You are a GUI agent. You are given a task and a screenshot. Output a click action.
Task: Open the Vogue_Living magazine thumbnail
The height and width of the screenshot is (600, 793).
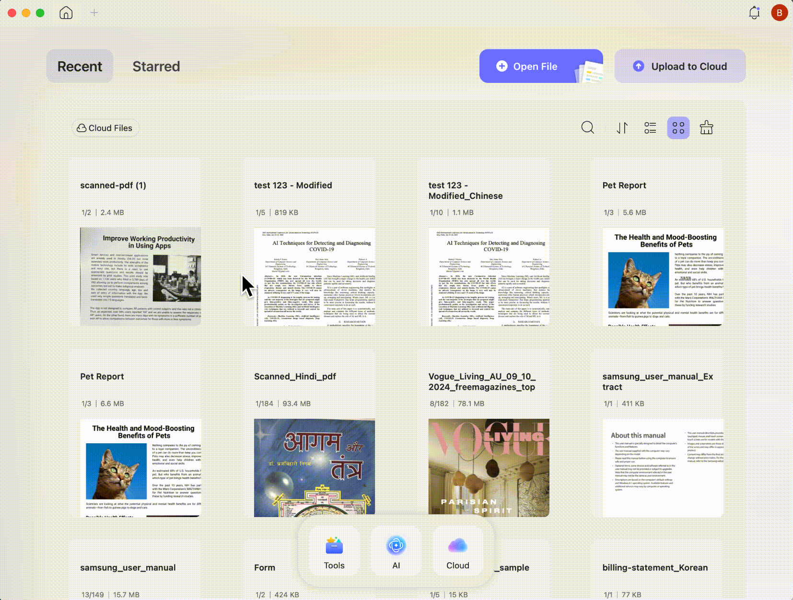point(489,468)
